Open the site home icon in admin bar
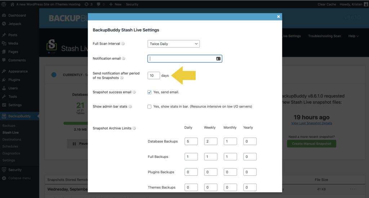Screen dimensions: 369x198 click(x=12, y=4)
